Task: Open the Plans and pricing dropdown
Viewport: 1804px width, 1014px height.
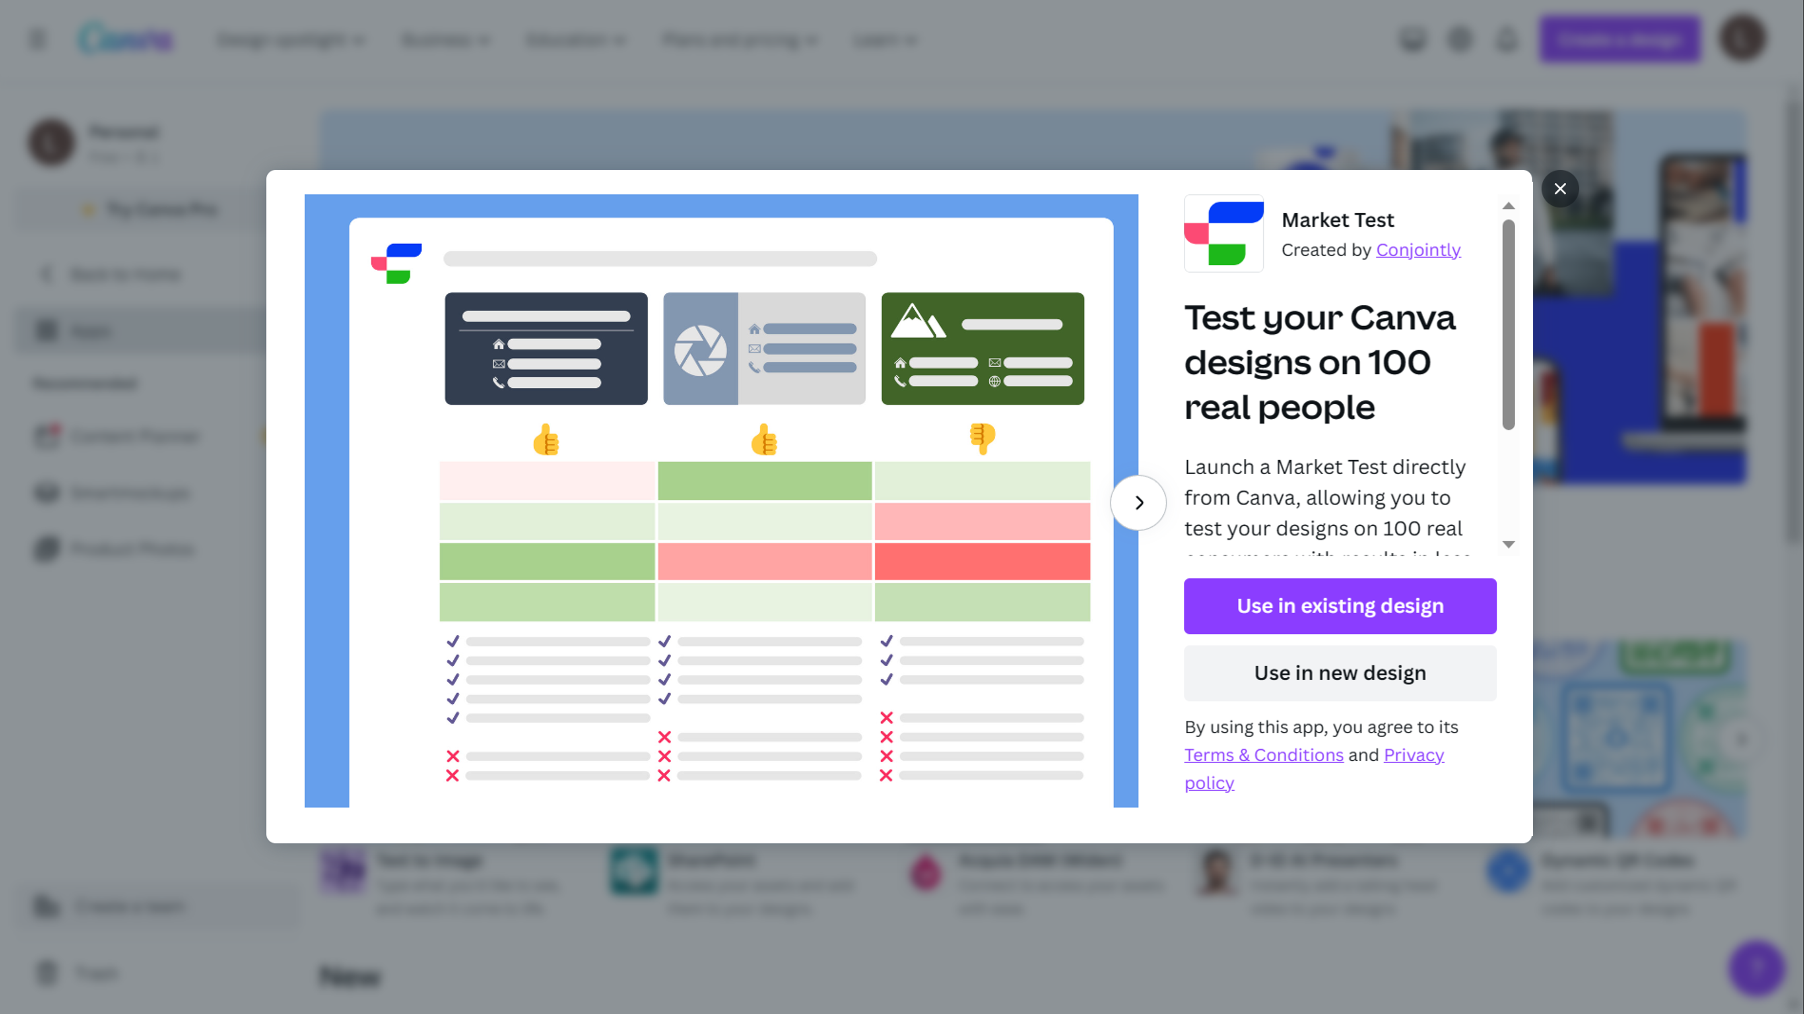Action: tap(740, 40)
